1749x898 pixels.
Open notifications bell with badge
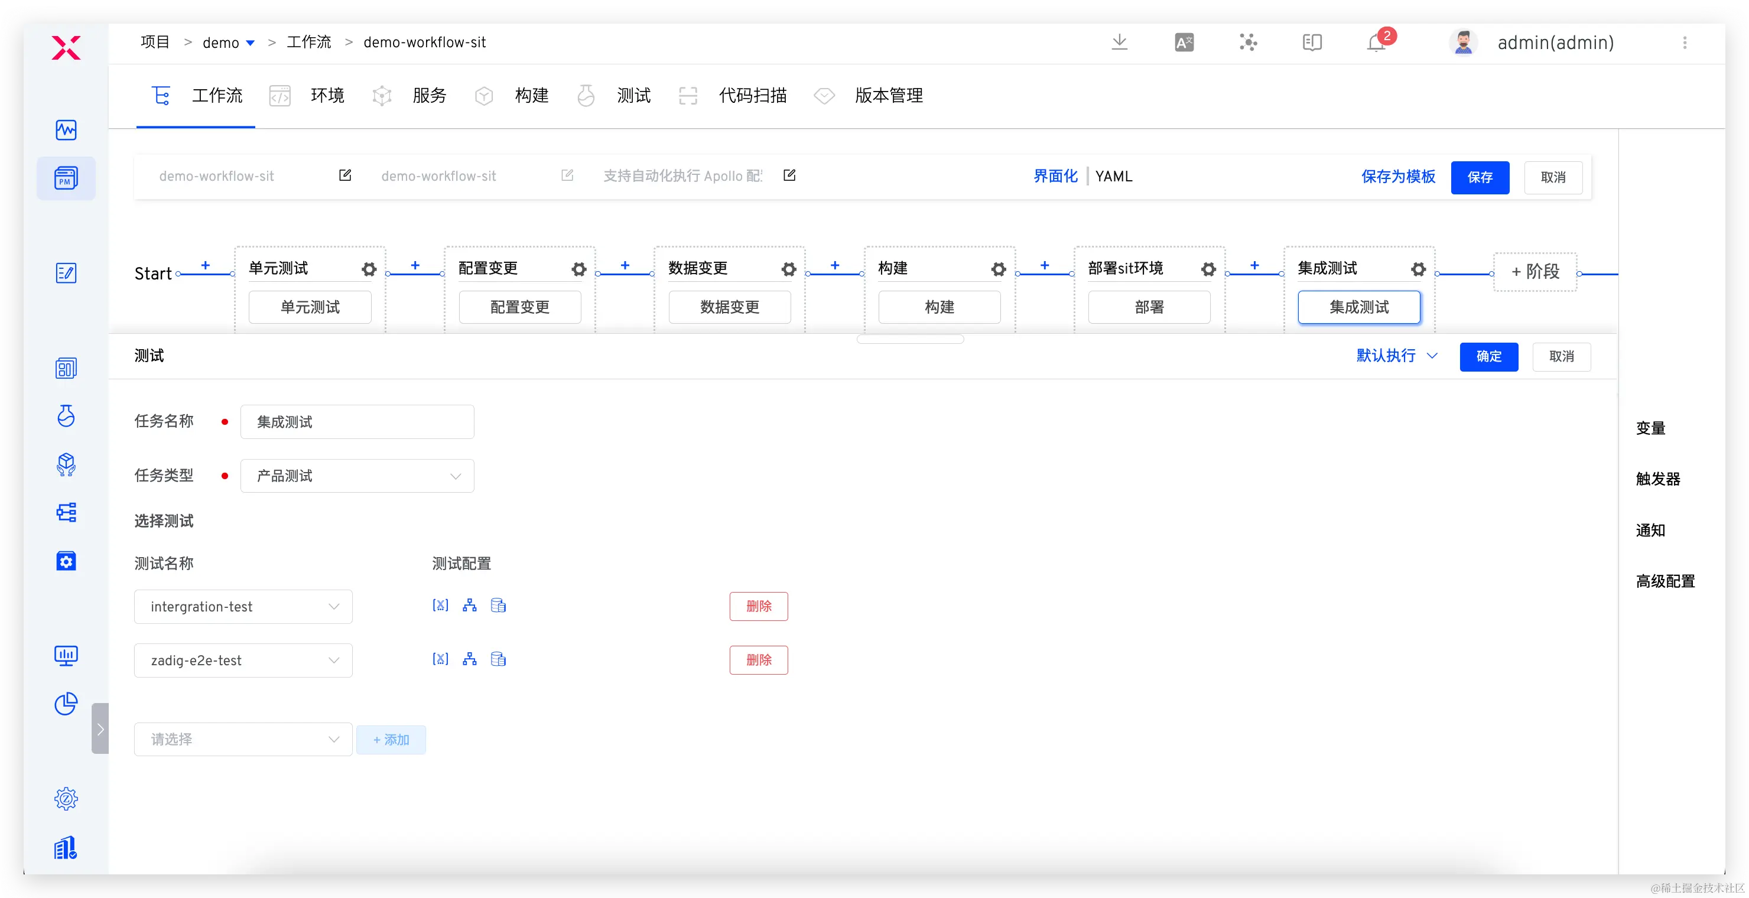pos(1376,43)
